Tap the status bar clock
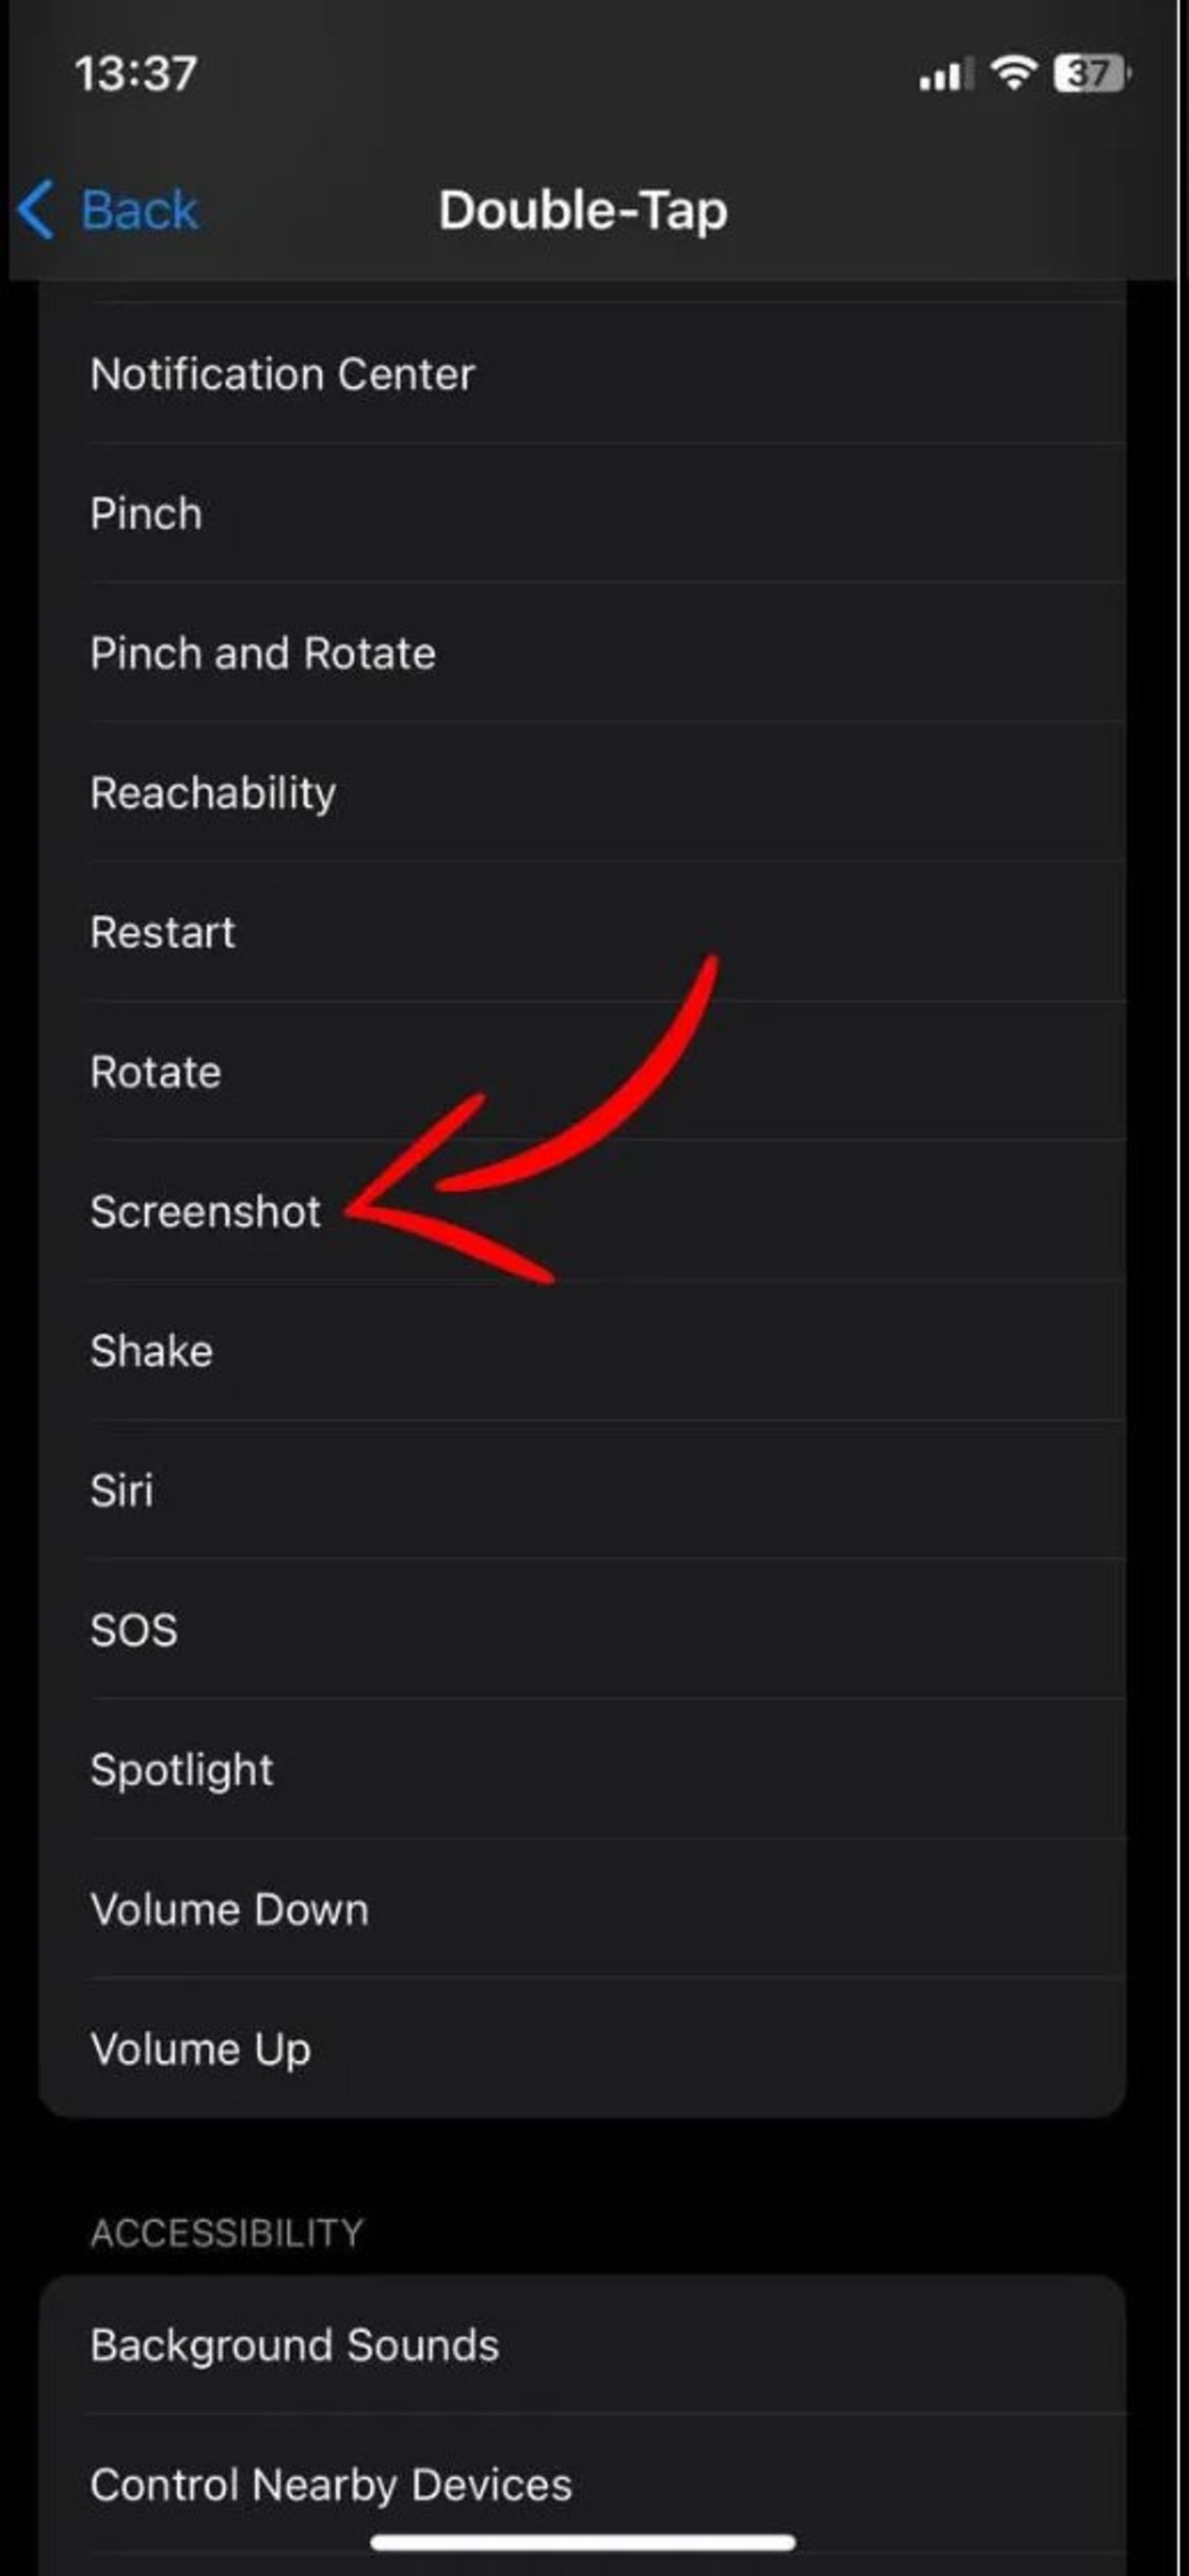This screenshot has width=1189, height=2576. [x=136, y=73]
